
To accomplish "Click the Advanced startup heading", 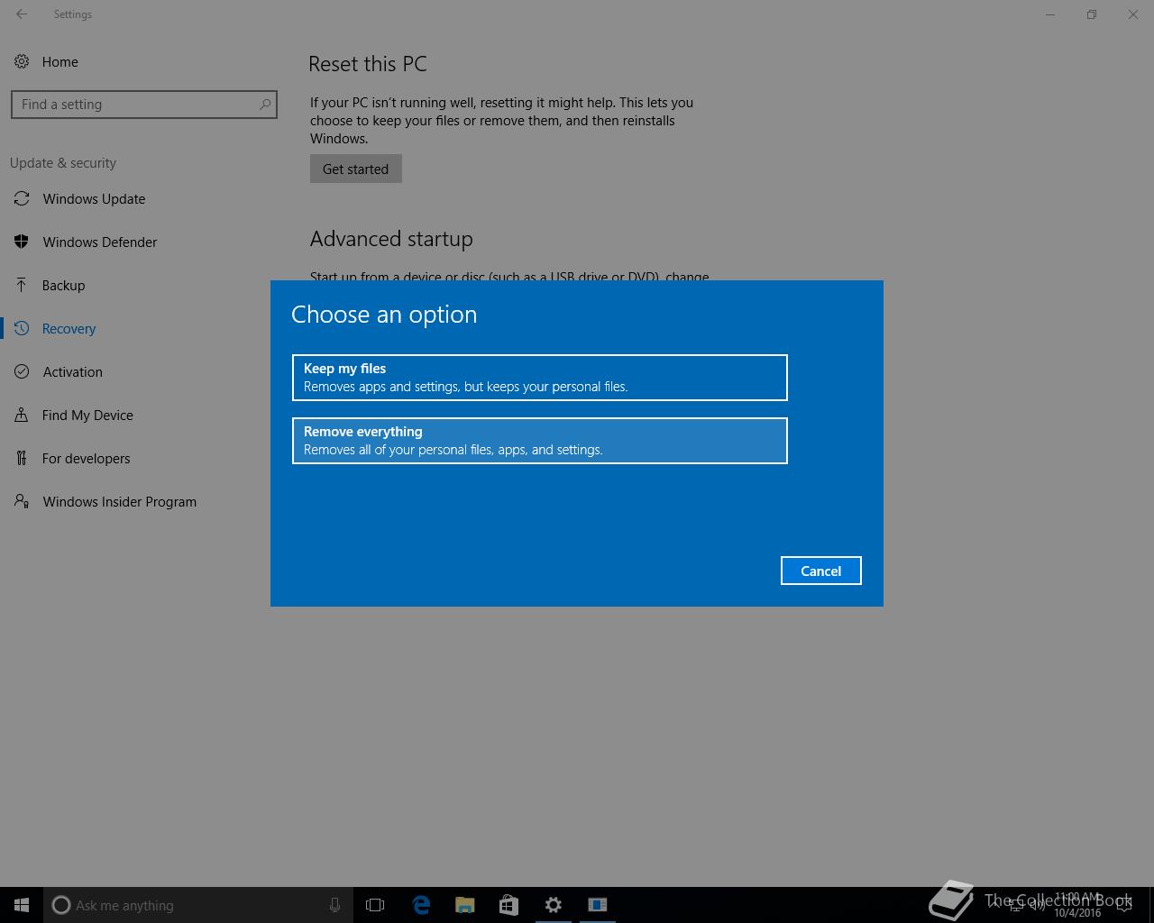I will coord(391,239).
